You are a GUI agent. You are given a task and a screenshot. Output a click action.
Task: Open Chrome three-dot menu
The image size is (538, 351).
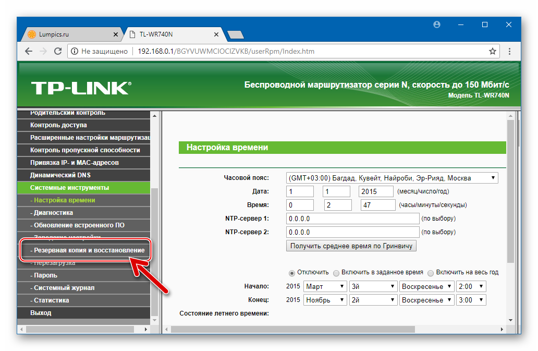coord(509,51)
